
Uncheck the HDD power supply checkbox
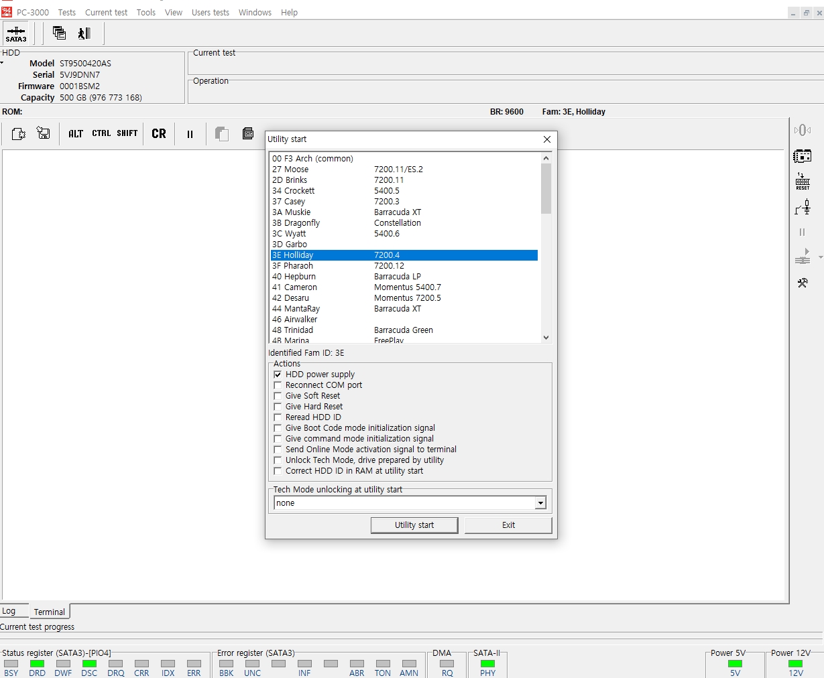[x=278, y=375]
